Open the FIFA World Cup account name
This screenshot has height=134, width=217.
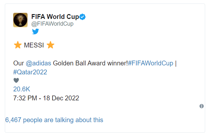click(55, 17)
